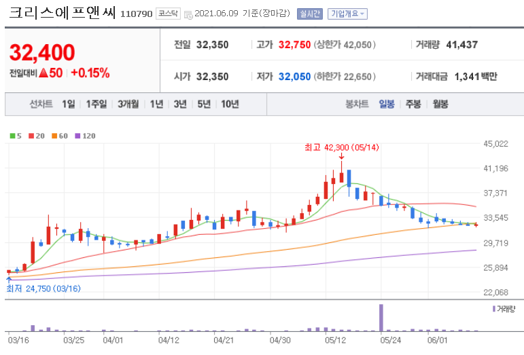Switch to the 월봉 monthly candle chart

tap(440, 104)
